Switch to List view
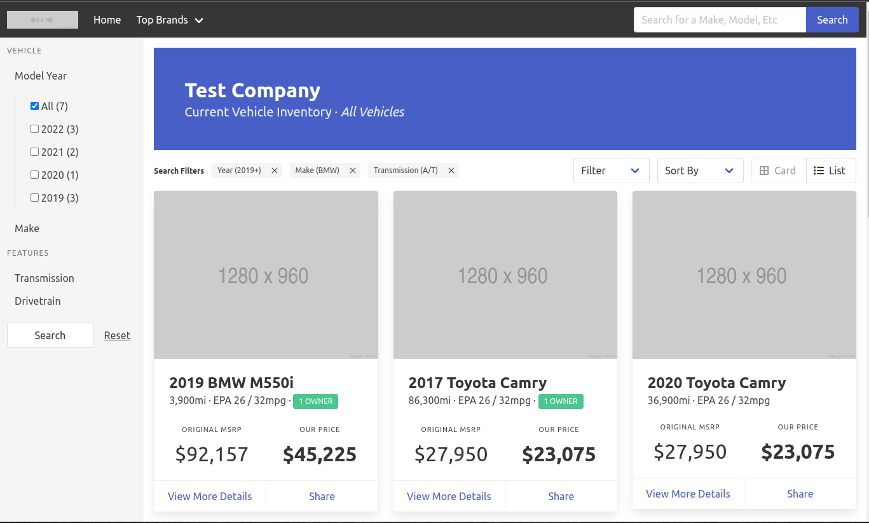The height and width of the screenshot is (523, 869). pyautogui.click(x=831, y=171)
